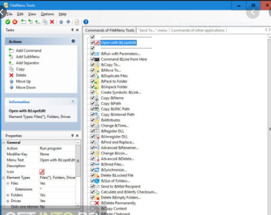Click the Move Down arrow in toolbar

pos(68,22)
